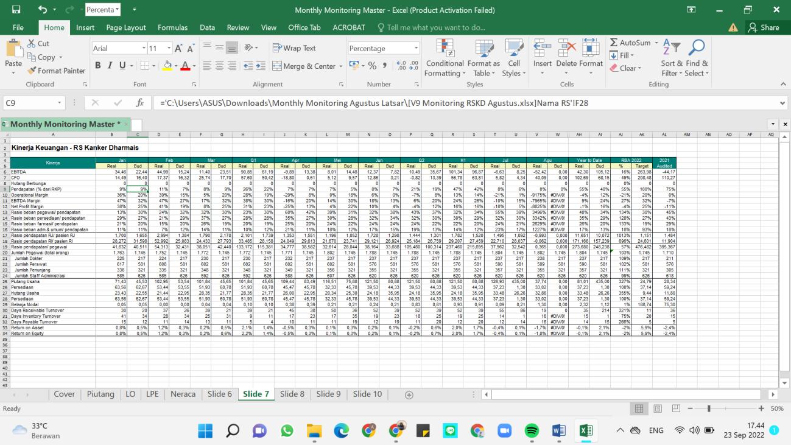Screen dimensions: 791x445
Task: Click the zoom slider in the status bar
Action: pyautogui.click(x=709, y=409)
